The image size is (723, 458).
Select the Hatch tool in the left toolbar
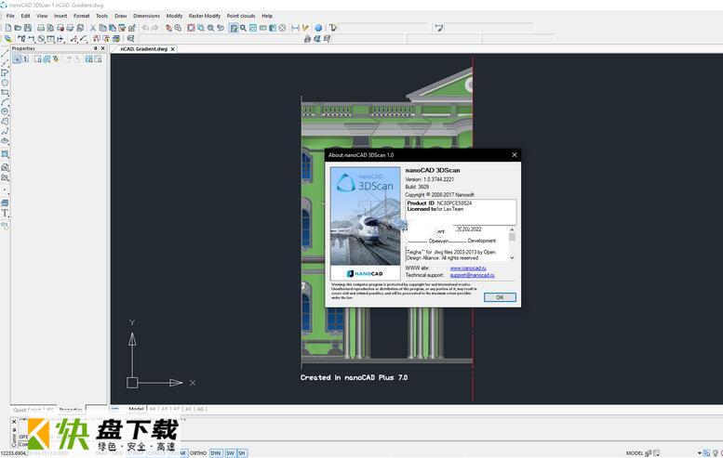5,154
